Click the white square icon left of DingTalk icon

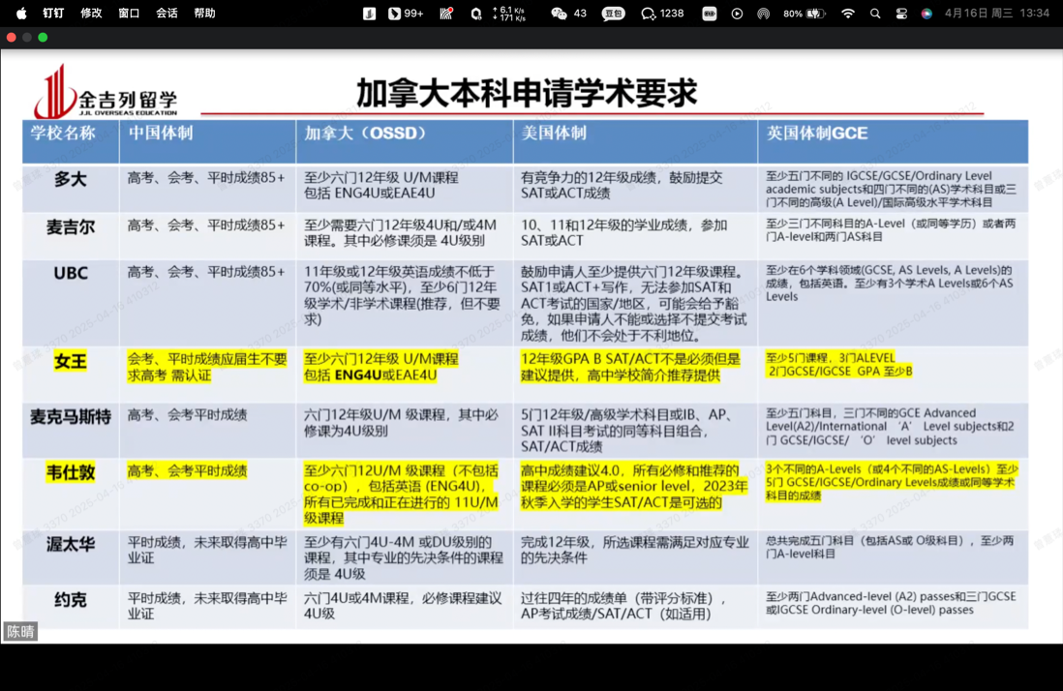370,13
